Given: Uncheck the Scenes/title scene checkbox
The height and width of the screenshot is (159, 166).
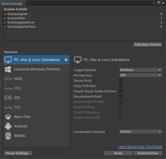Looking at the screenshot, I should point(5,18).
